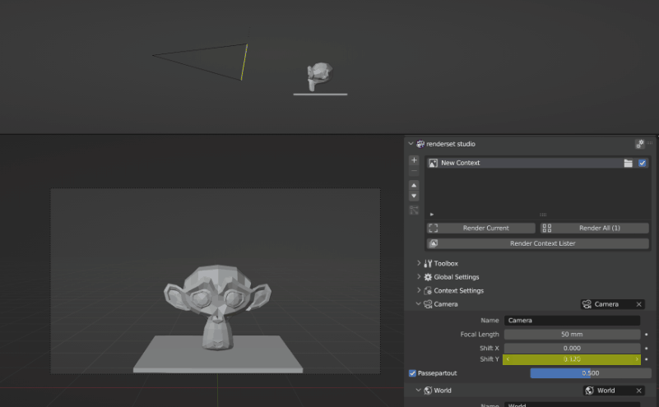Open renderset studio preferences gear icon
The height and width of the screenshot is (407, 659).
point(639,144)
